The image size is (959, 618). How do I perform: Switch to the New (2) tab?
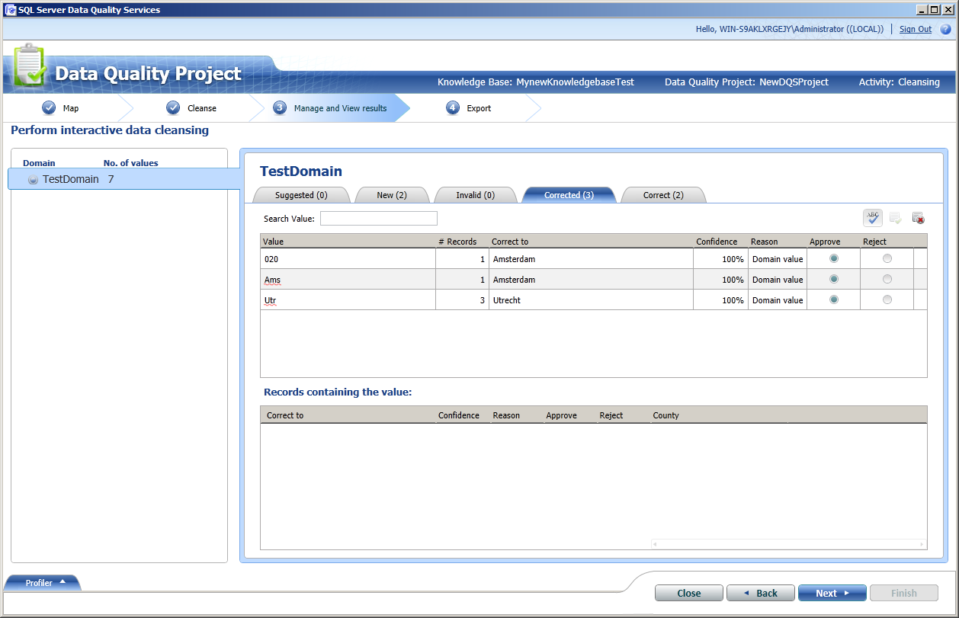click(391, 195)
